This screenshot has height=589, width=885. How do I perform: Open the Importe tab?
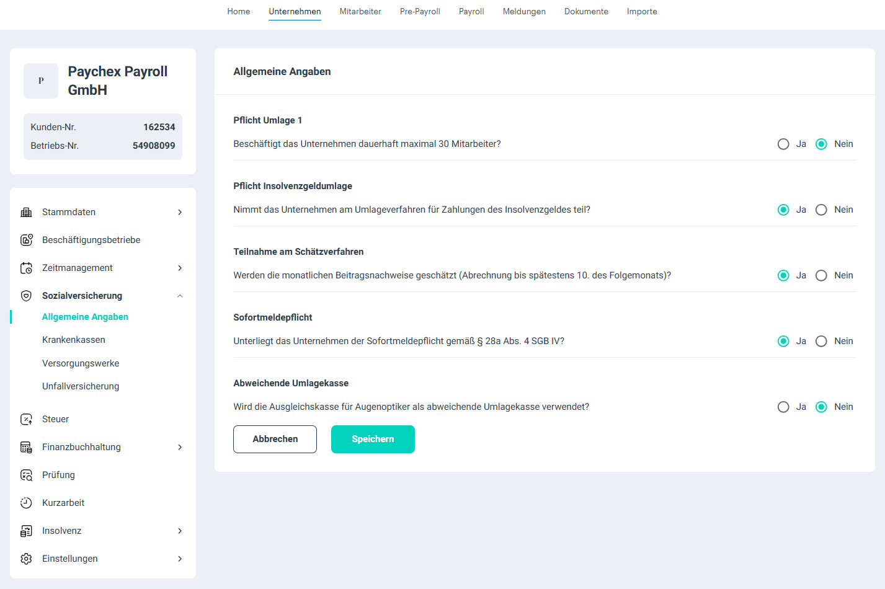click(642, 11)
